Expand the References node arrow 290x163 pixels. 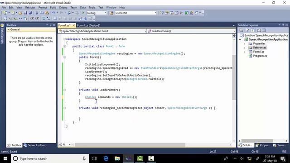(x=244, y=48)
